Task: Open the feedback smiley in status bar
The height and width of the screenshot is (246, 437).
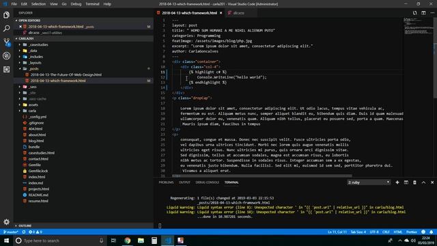Action: (423, 232)
